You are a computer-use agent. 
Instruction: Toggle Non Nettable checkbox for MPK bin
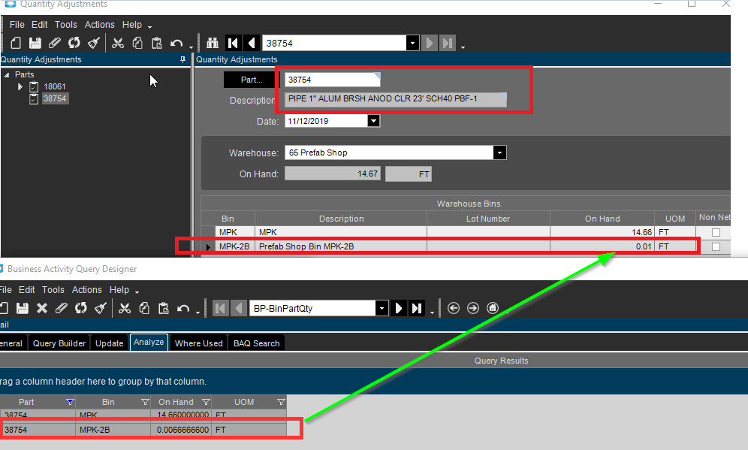coord(716,232)
